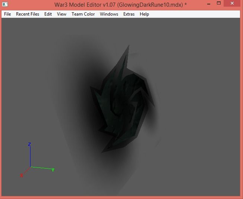Open the Recent Files menu
Viewport: 243px width, 199px height.
pos(28,14)
